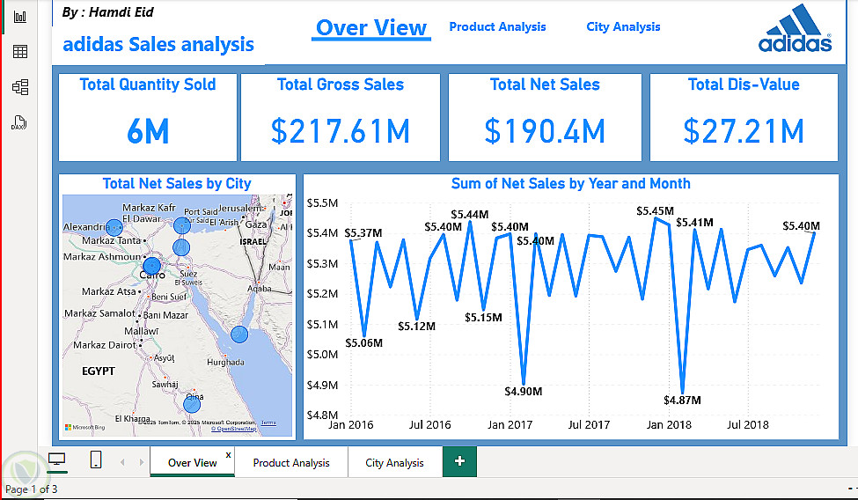The width and height of the screenshot is (858, 500).
Task: Click the Total Net Sales by City title
Action: [177, 183]
